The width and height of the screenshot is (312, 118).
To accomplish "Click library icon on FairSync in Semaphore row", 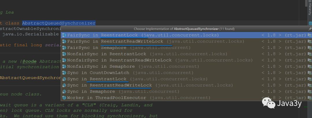I will (310, 48).
